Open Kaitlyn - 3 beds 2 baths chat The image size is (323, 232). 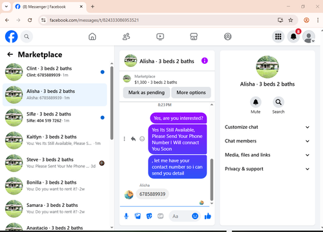pyautogui.click(x=55, y=140)
